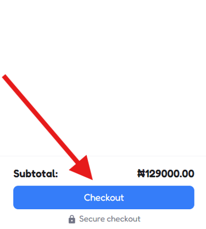Click the word "Secure" below the button
The width and height of the screenshot is (206, 229).
(92, 219)
